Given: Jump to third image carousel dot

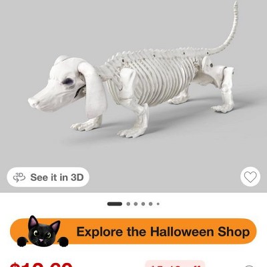Looking at the screenshot, I should point(136,204).
